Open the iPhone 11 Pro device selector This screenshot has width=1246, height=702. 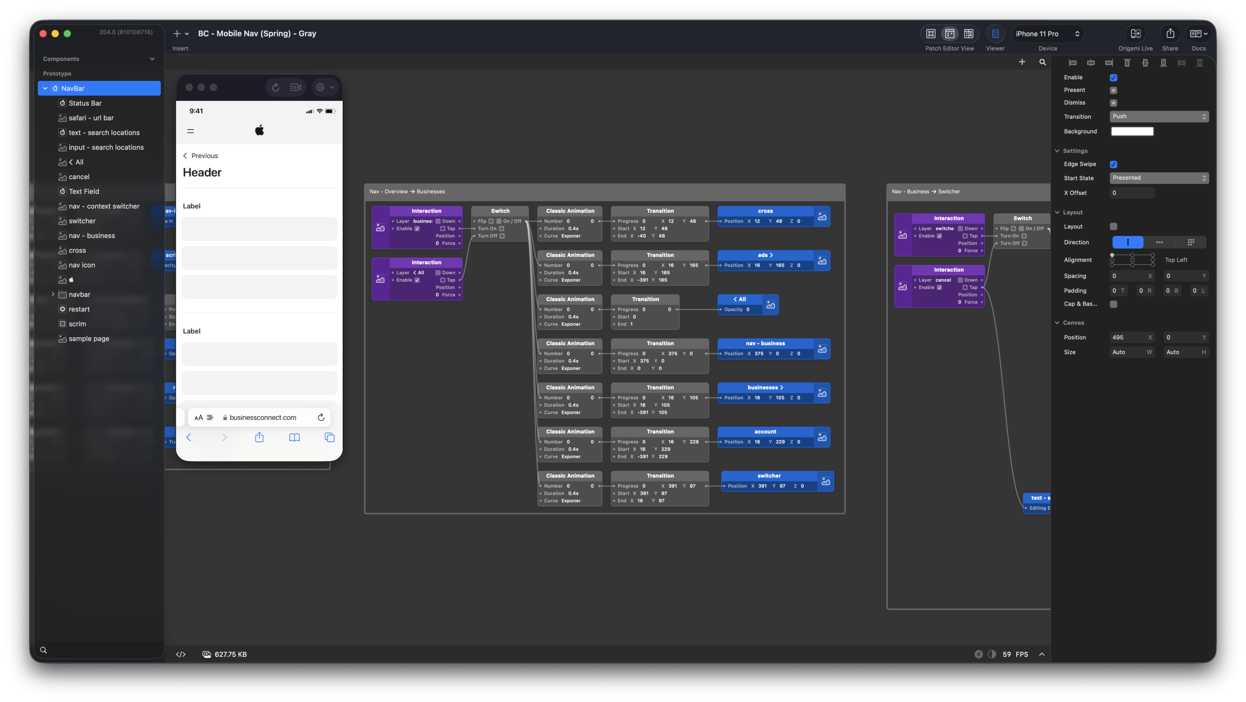[x=1047, y=34]
